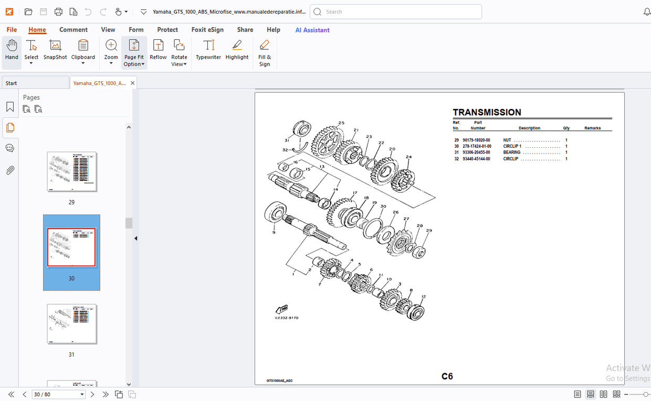
Task: Open the Foxit eSign tab
Action: pos(207,30)
